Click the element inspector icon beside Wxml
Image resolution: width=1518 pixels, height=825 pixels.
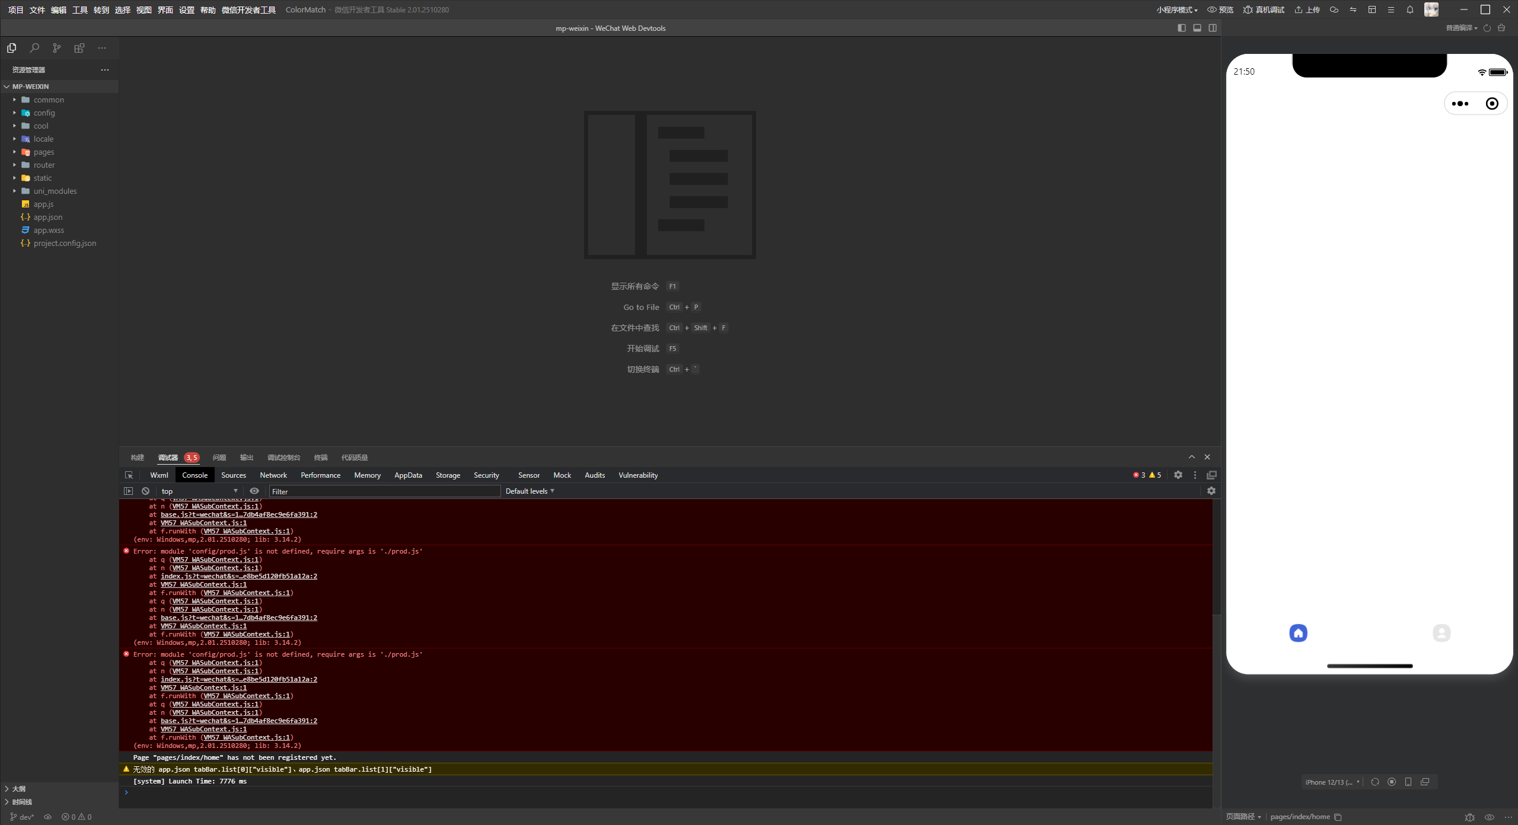129,475
